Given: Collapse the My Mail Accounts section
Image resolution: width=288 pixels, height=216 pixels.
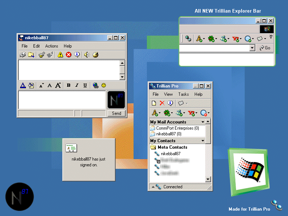Looking at the screenshot, I should tap(203, 122).
